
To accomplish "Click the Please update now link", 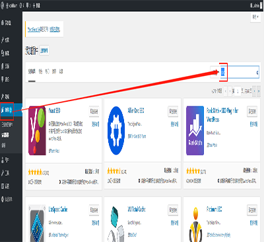I will tap(55, 30).
